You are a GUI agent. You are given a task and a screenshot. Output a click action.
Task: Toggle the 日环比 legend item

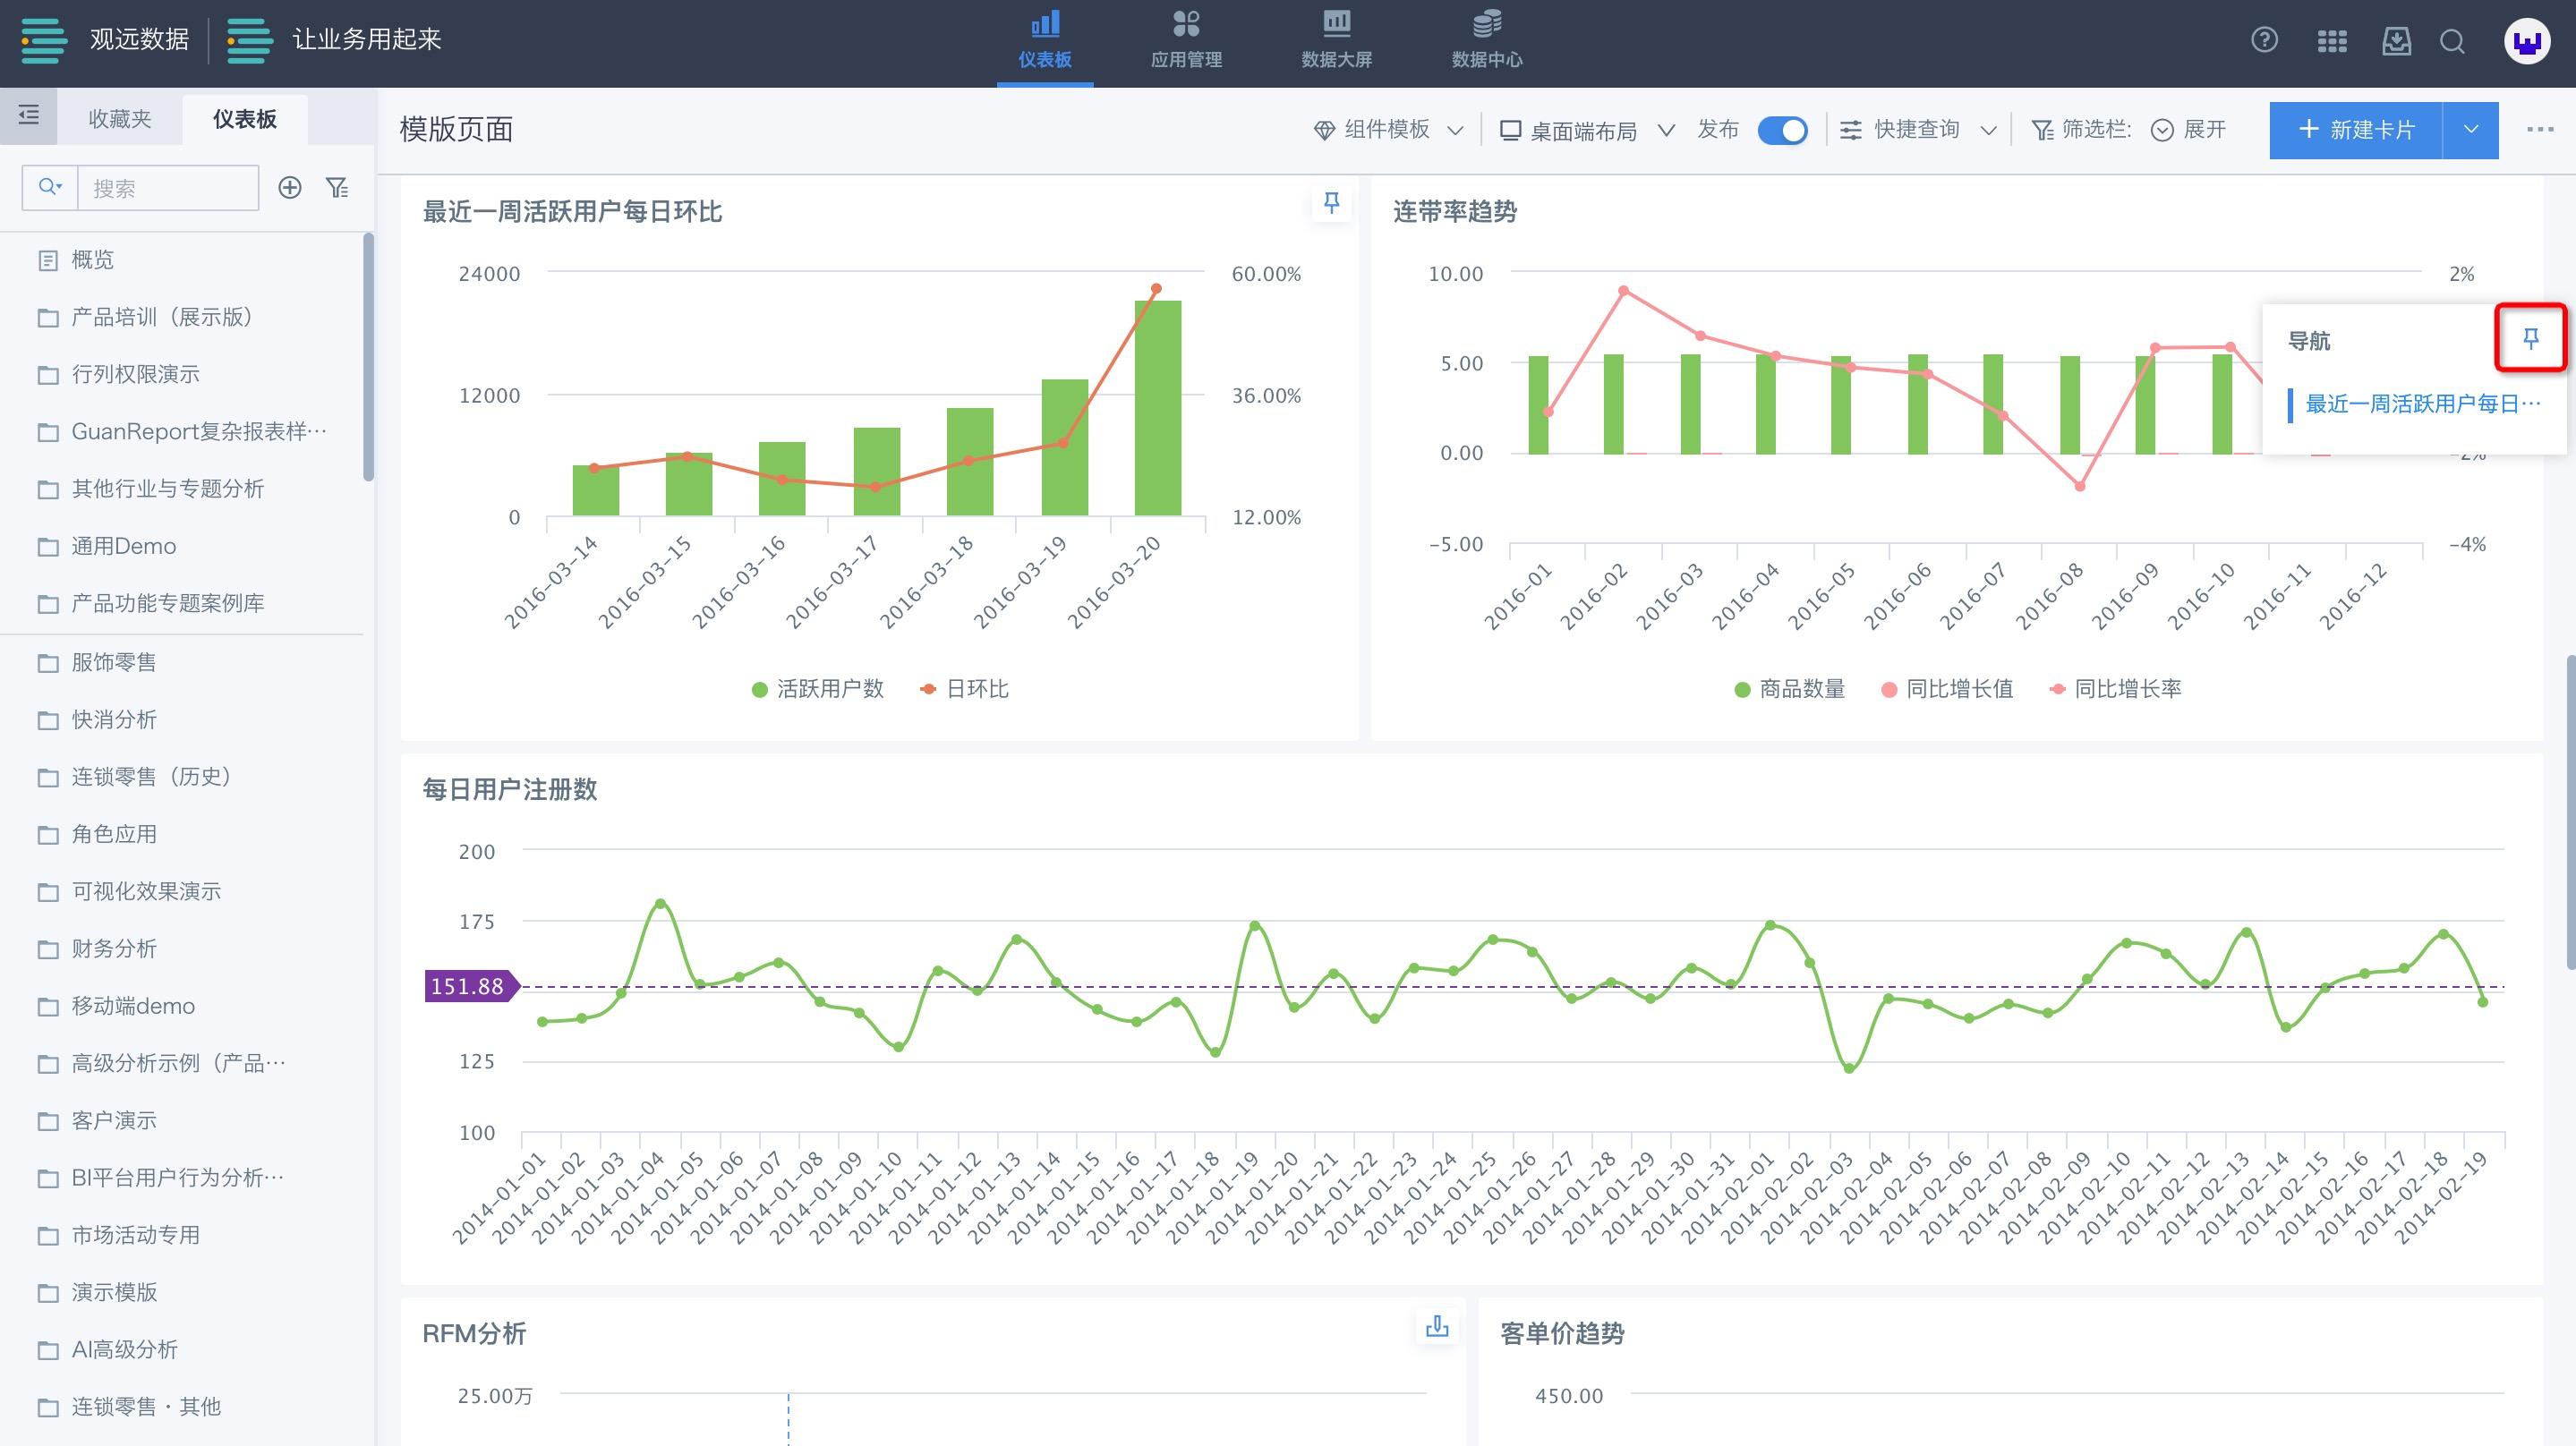point(964,689)
